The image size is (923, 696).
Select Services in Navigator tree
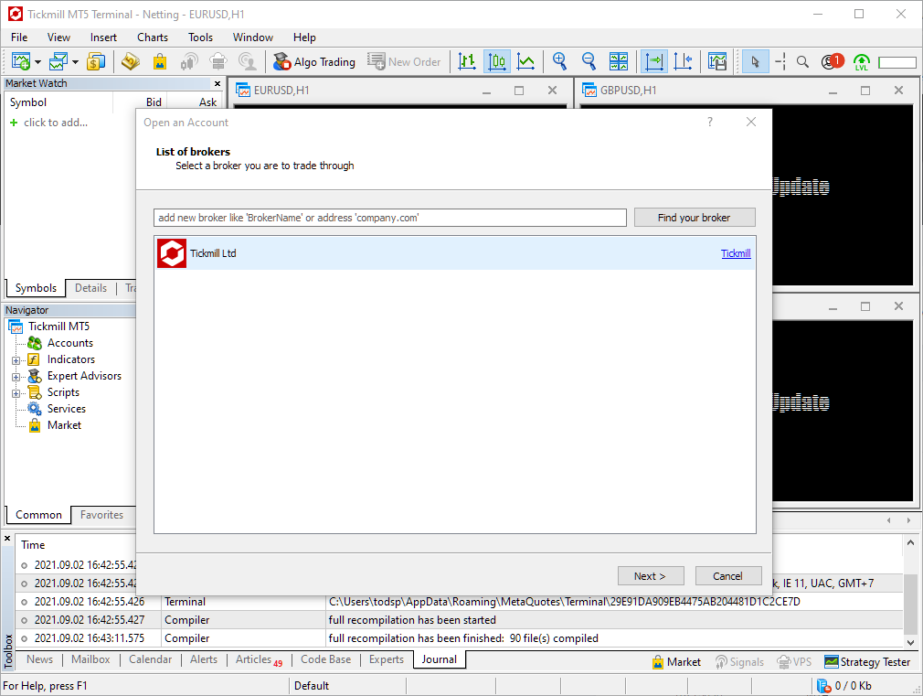pos(67,409)
